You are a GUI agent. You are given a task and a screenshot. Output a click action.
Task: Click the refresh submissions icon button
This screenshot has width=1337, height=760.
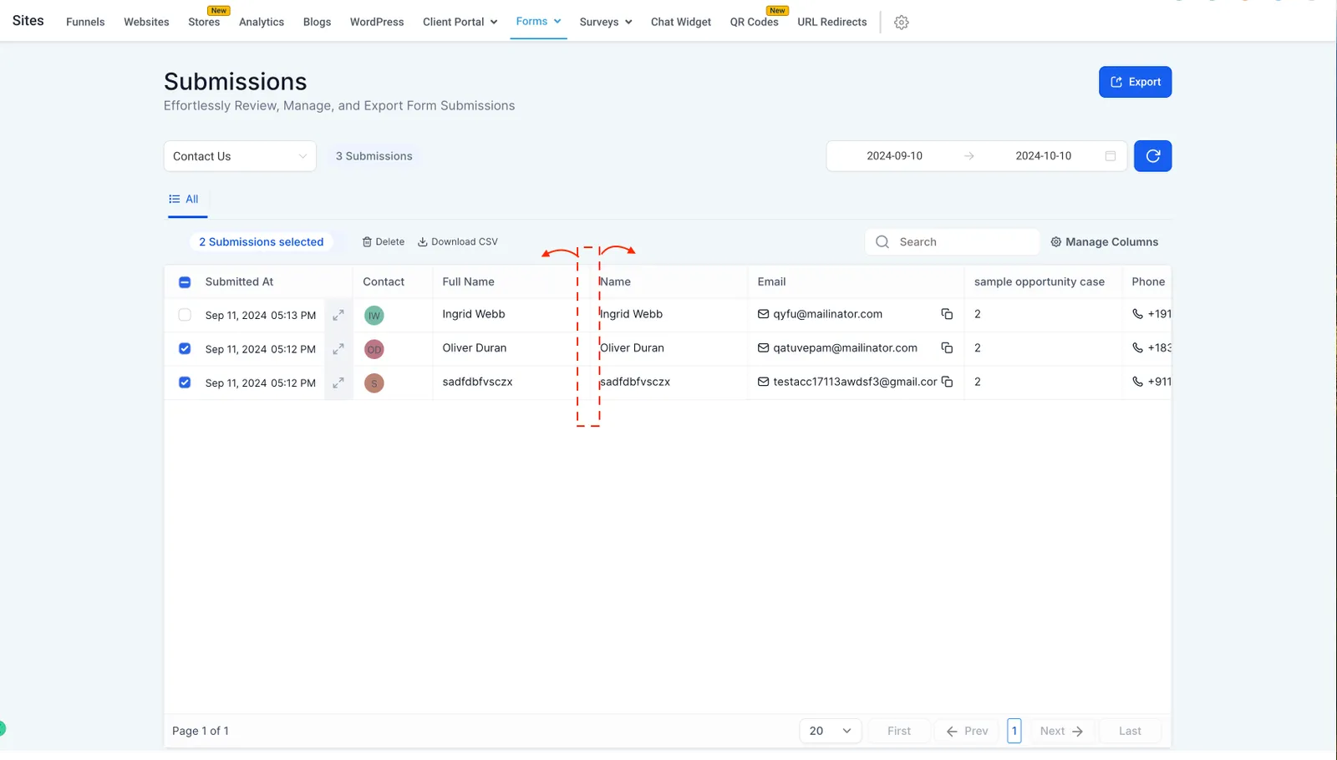coord(1152,156)
